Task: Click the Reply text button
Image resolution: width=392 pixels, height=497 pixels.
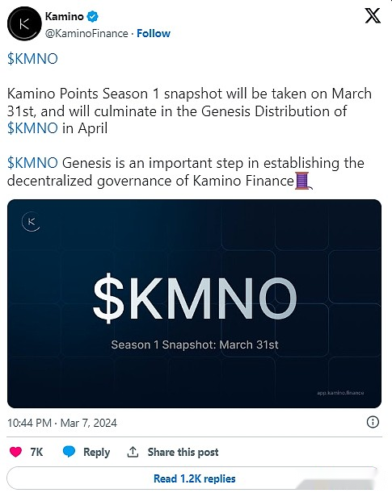Action: (96, 452)
